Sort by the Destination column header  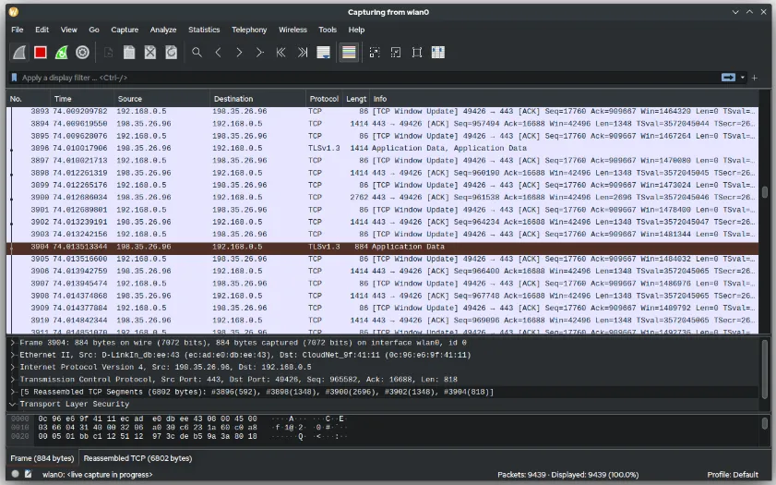tap(257, 99)
